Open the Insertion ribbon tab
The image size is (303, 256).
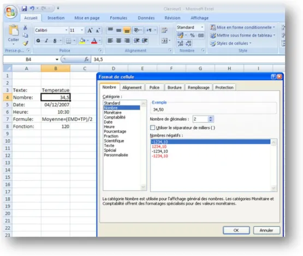[56, 18]
